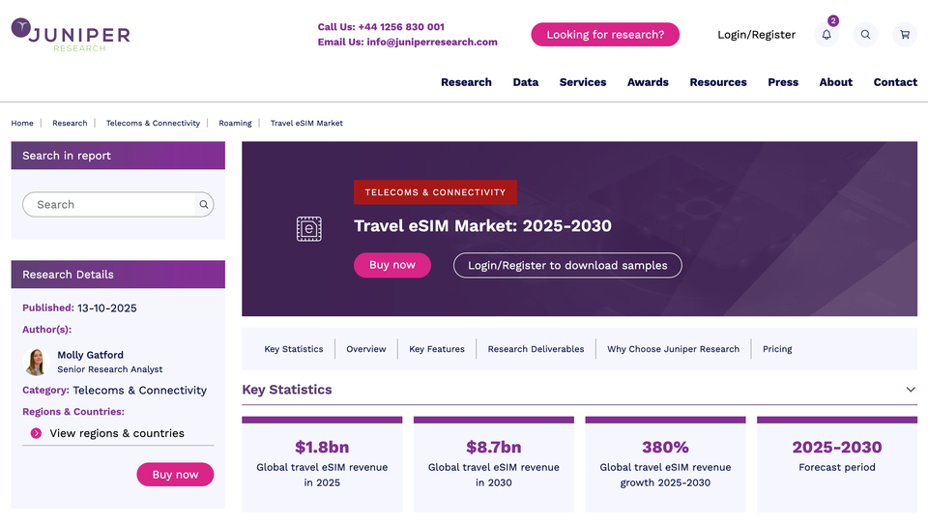Viewport: 928px width, 525px height.
Task: Click the red Telecoms & Connectivity tag
Action: [x=435, y=192]
